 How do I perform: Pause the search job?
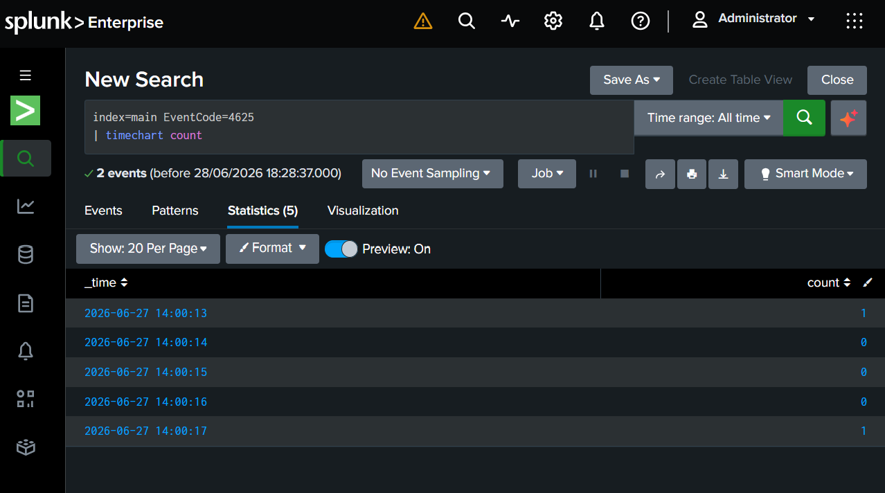coord(593,174)
